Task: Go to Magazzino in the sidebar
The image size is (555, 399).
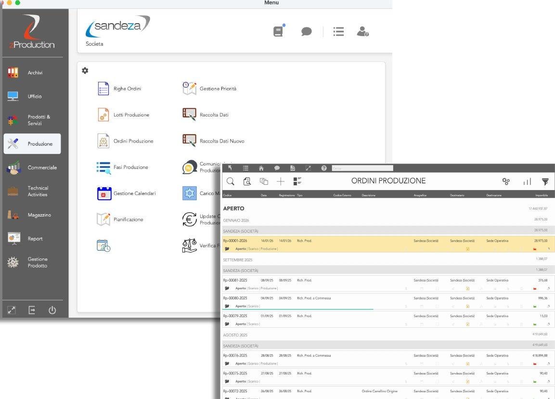Action: 32,215
